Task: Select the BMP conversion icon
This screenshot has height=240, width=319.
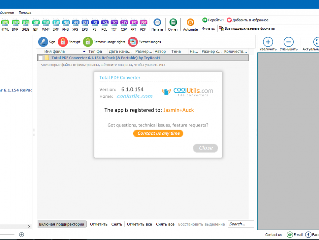Action: [x=15, y=25]
